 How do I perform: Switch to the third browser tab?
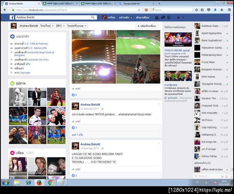(99, 4)
